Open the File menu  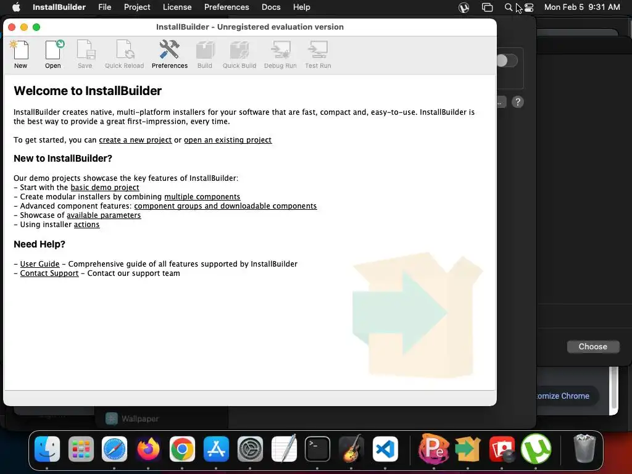coord(104,7)
